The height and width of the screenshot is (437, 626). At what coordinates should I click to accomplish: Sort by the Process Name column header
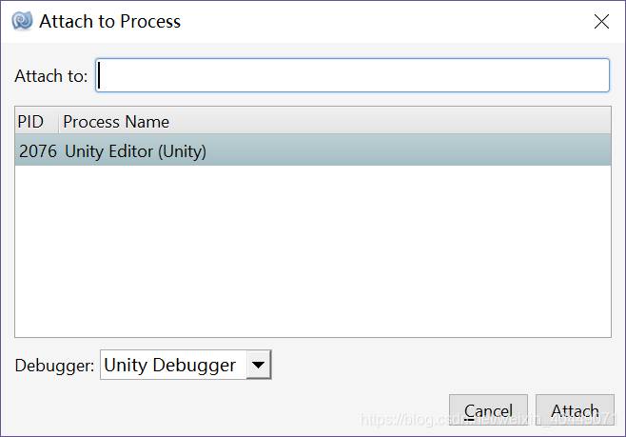tap(335, 122)
